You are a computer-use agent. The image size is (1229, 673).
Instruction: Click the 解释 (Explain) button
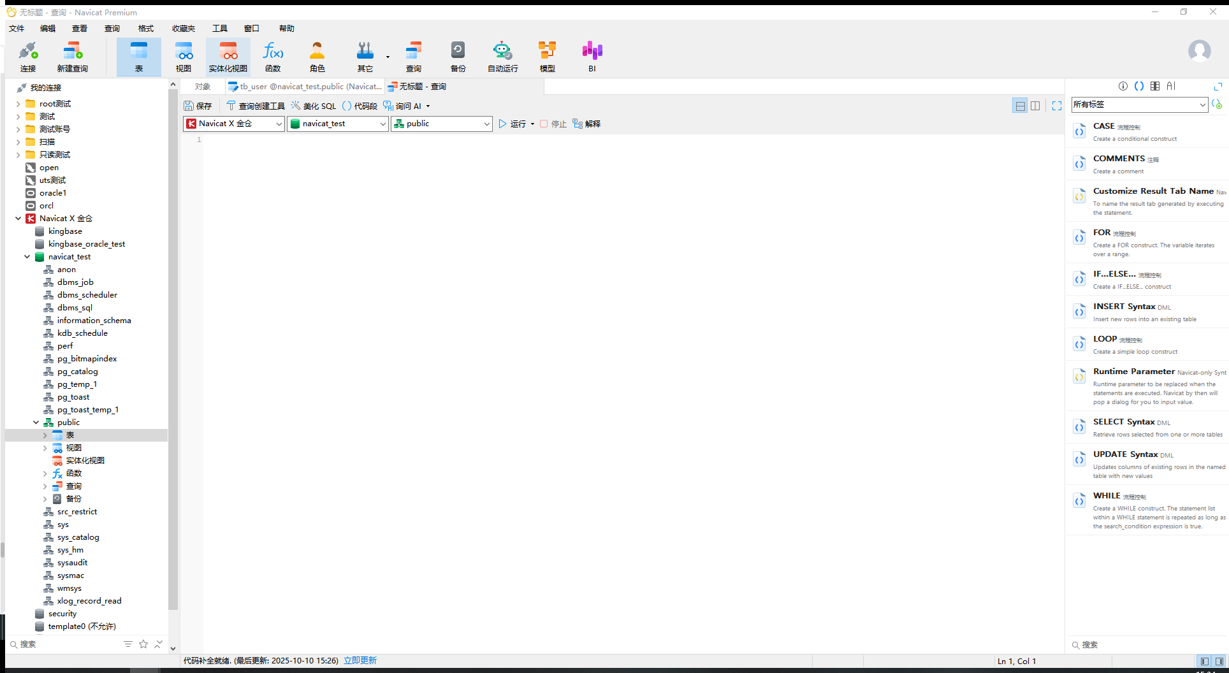pyautogui.click(x=586, y=124)
